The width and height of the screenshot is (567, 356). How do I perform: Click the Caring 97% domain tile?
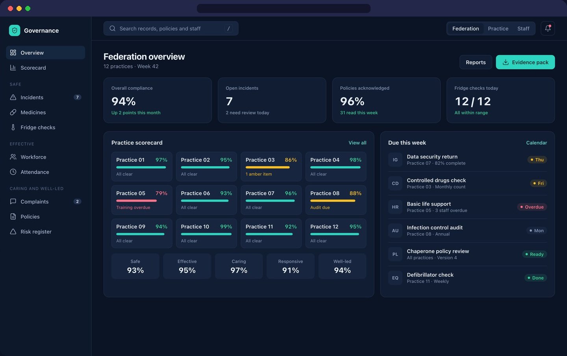tap(239, 266)
